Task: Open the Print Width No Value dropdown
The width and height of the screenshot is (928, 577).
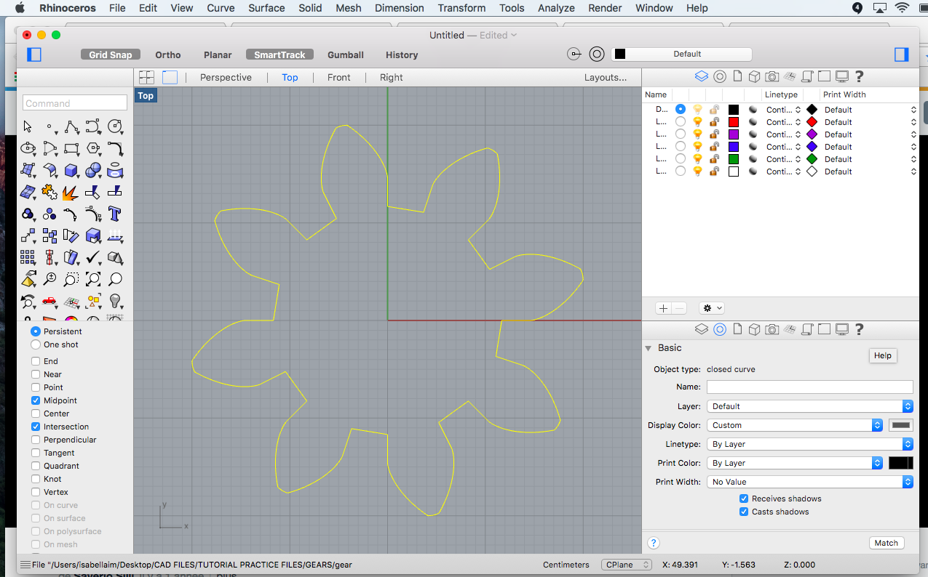Action: (810, 482)
